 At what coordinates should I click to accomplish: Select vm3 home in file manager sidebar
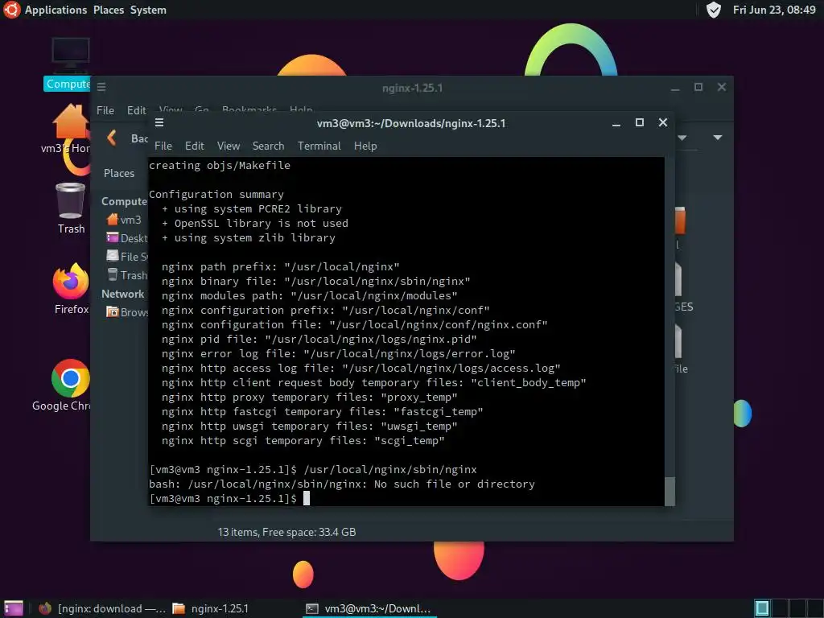(x=124, y=220)
